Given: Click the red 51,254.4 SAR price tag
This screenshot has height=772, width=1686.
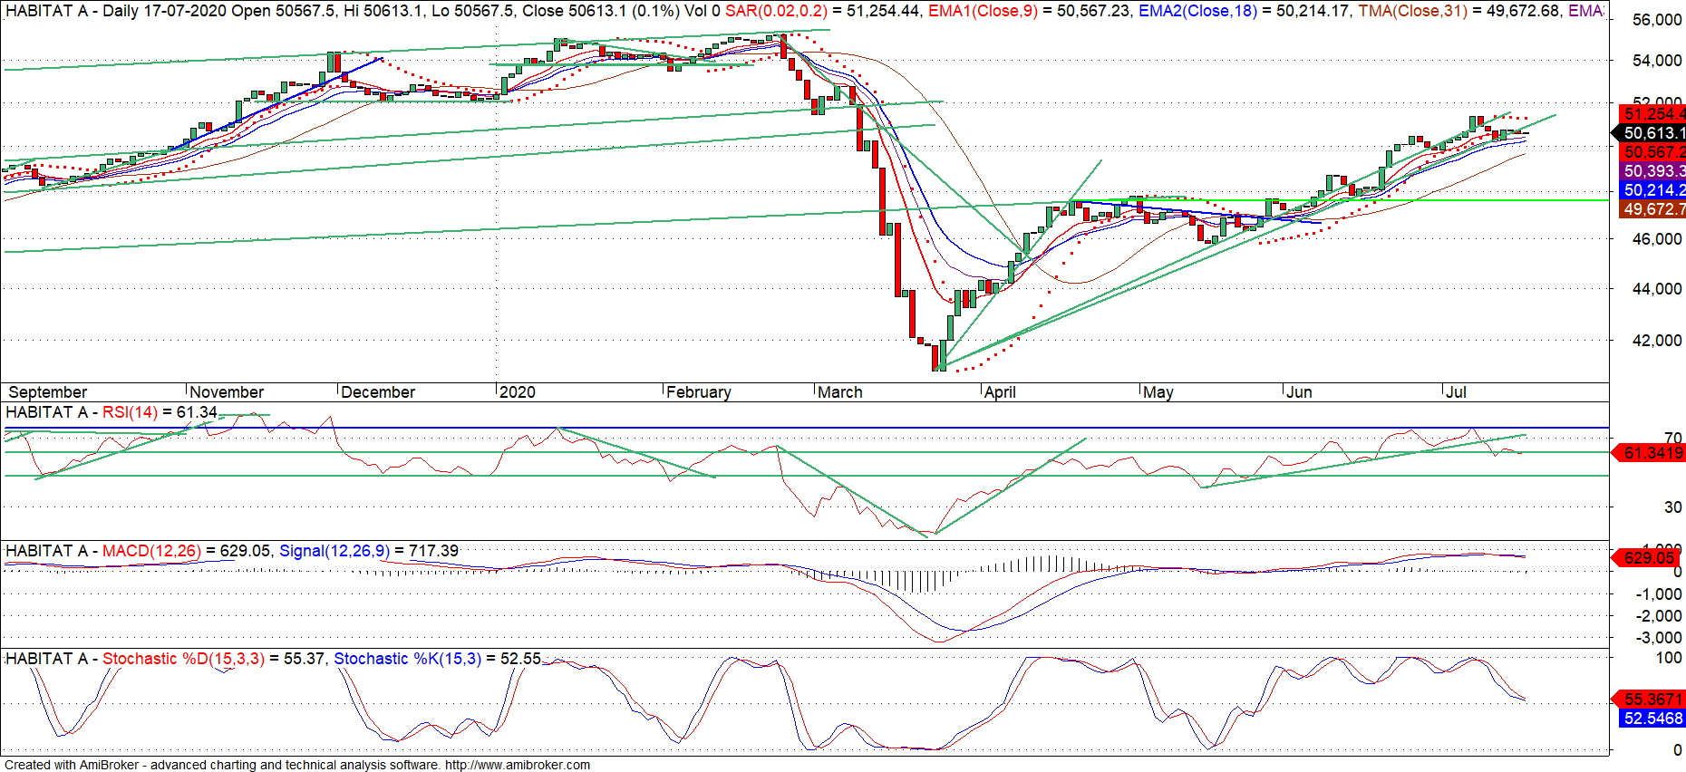Looking at the screenshot, I should (1653, 114).
